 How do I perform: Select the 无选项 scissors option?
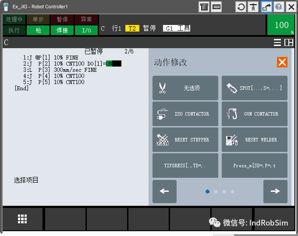click(x=185, y=88)
